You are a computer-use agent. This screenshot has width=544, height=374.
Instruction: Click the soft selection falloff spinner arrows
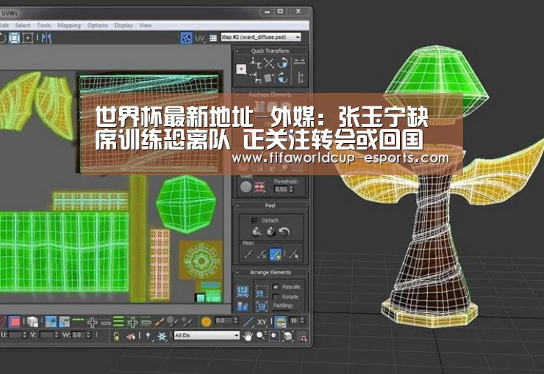(236, 320)
